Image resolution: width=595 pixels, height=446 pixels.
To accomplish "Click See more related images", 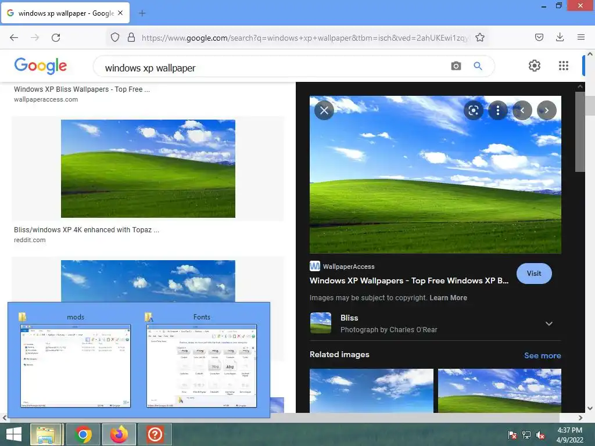I will coord(542,356).
